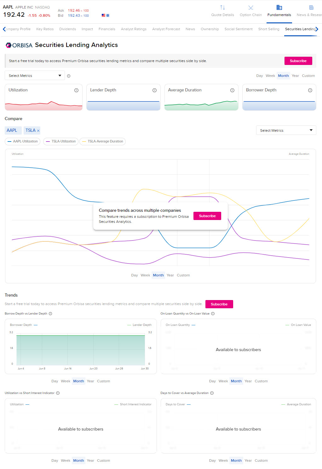The image size is (322, 469).
Task: Toggle AAPL-Utilization series legend
Action: tap(23, 142)
